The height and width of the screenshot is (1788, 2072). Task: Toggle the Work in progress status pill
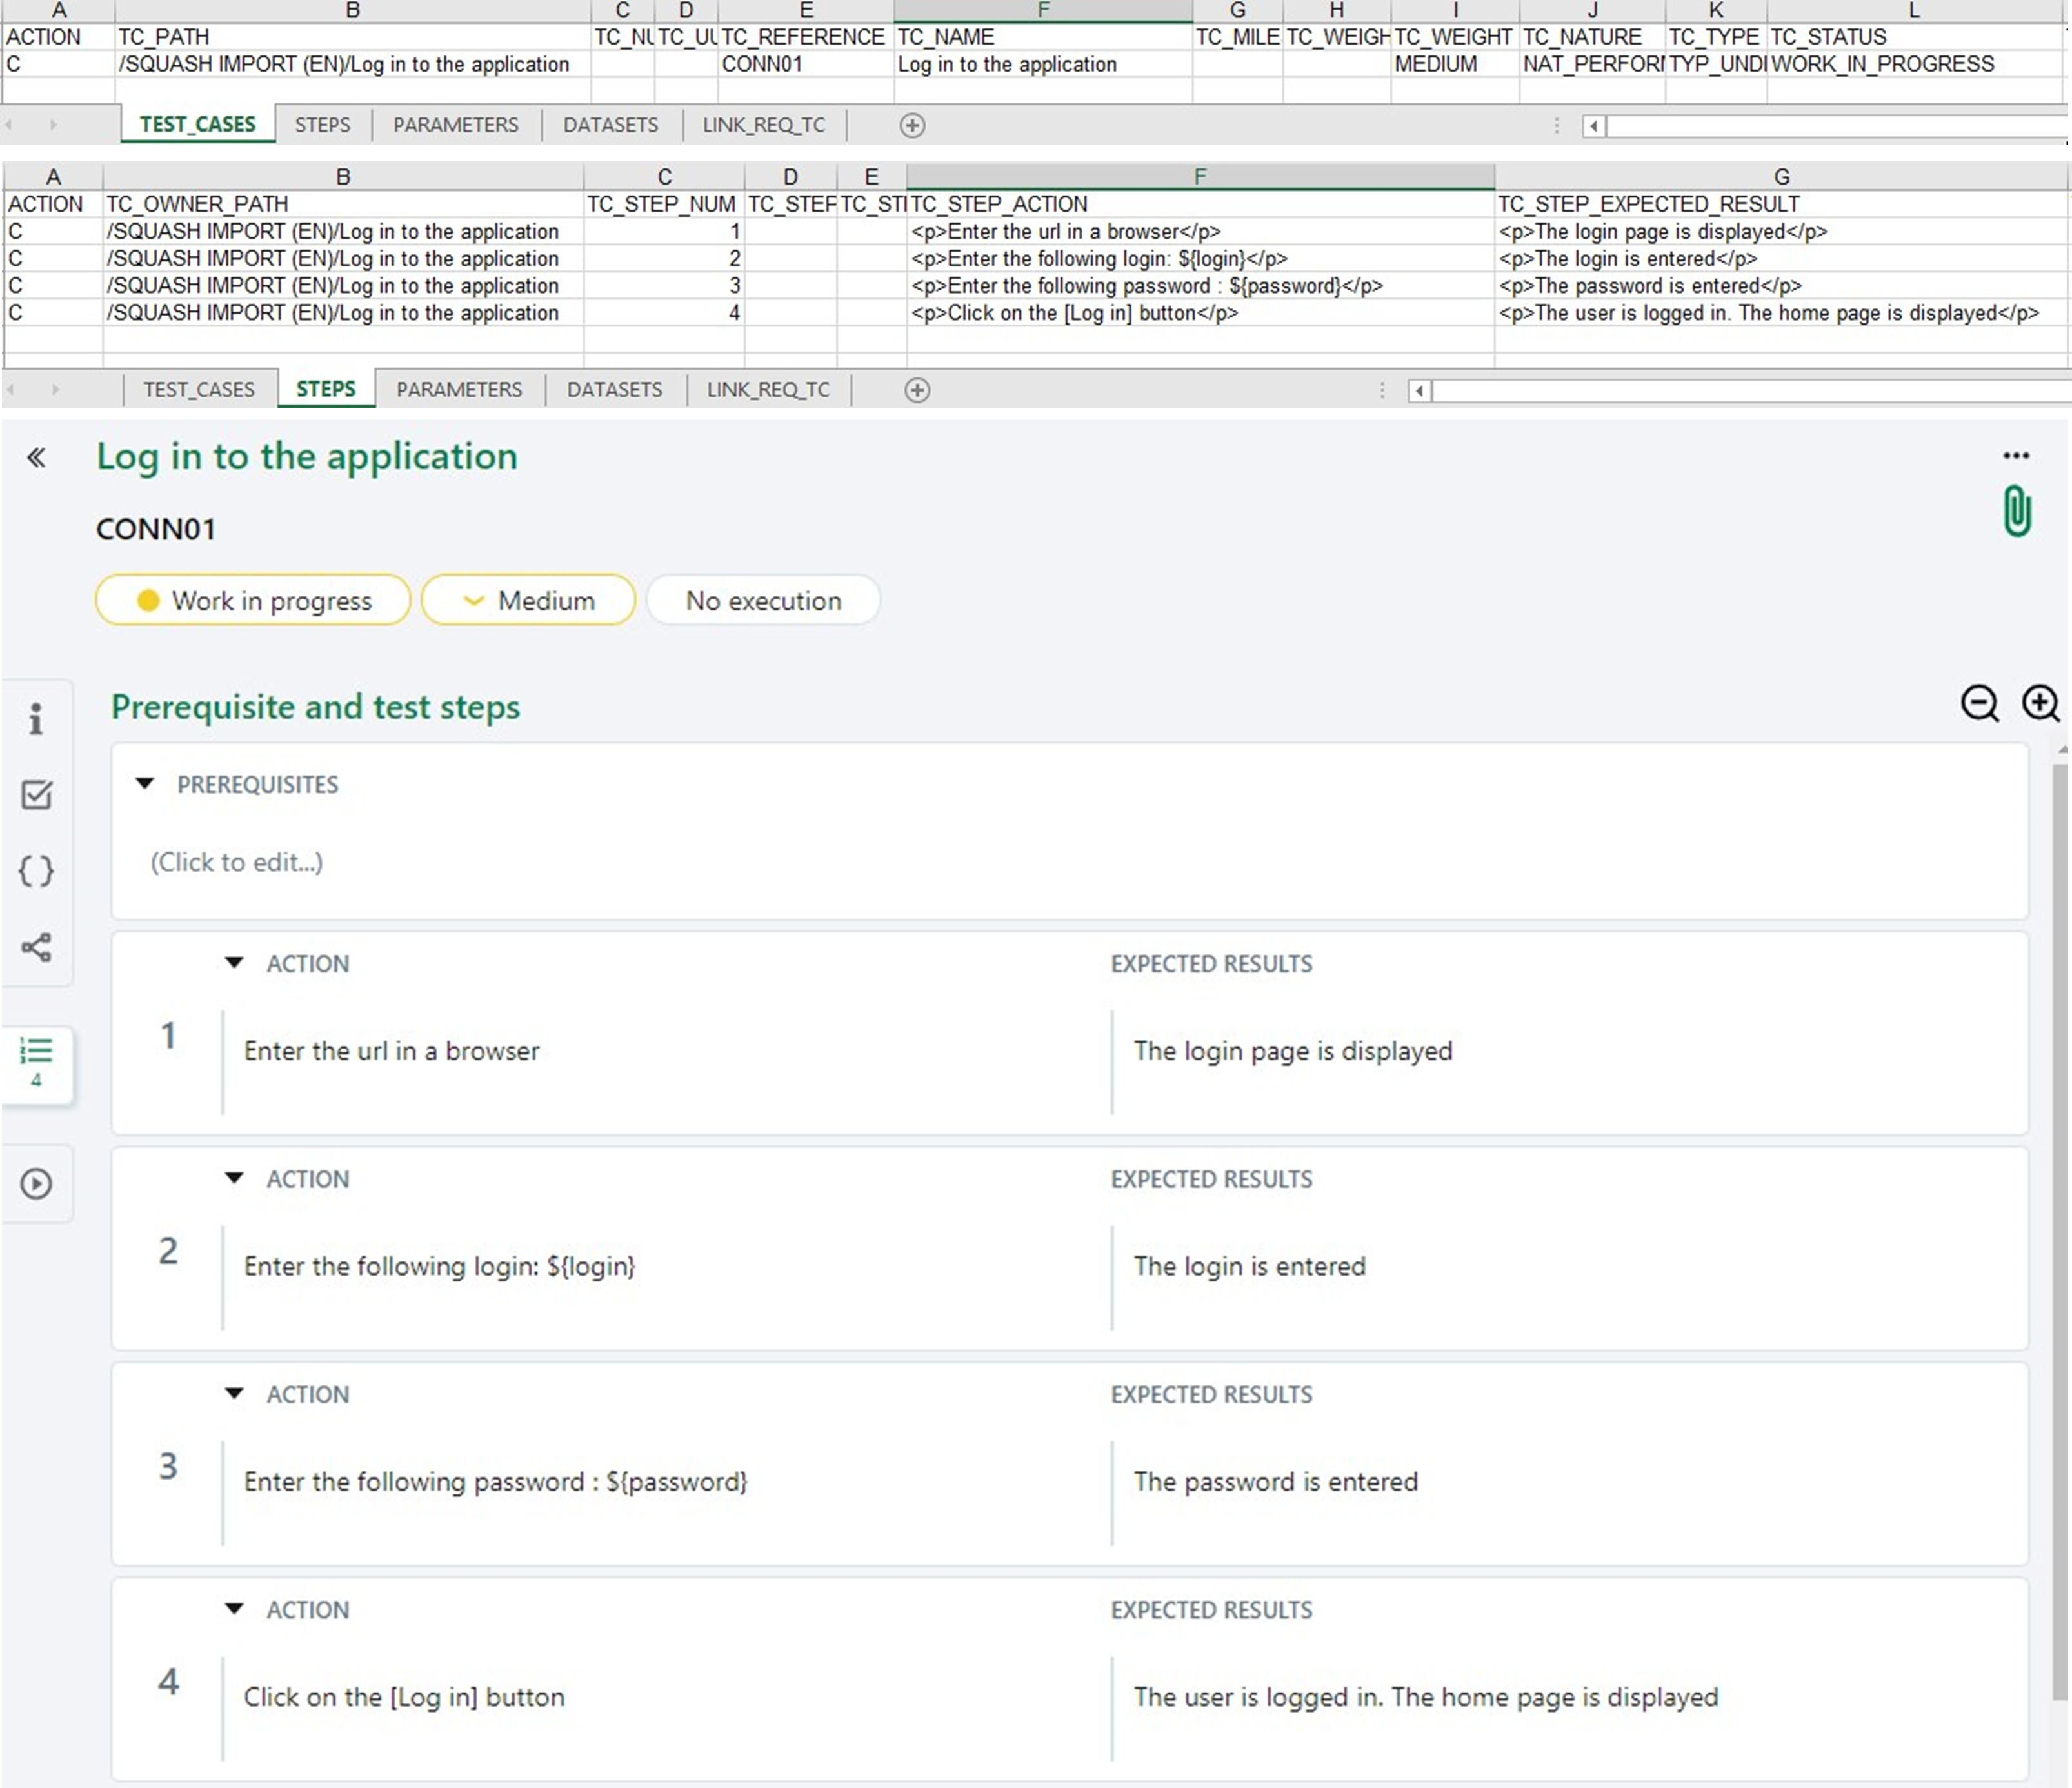[252, 600]
